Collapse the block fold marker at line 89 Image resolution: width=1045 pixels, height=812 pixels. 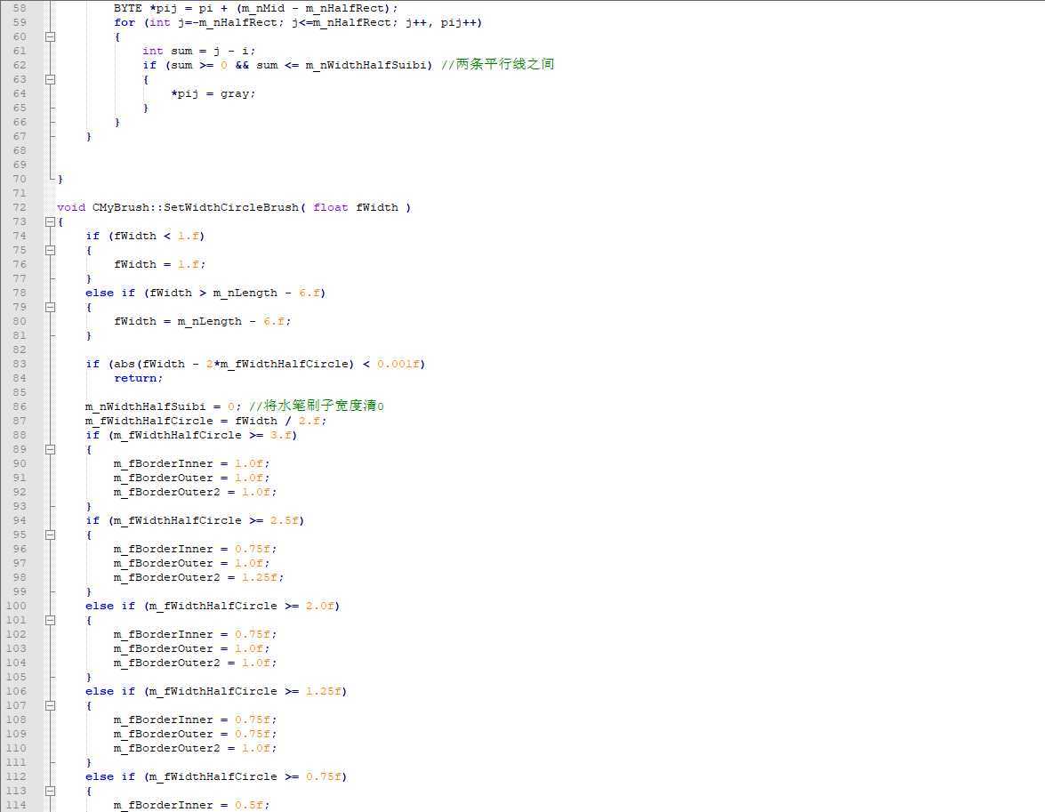click(x=50, y=449)
